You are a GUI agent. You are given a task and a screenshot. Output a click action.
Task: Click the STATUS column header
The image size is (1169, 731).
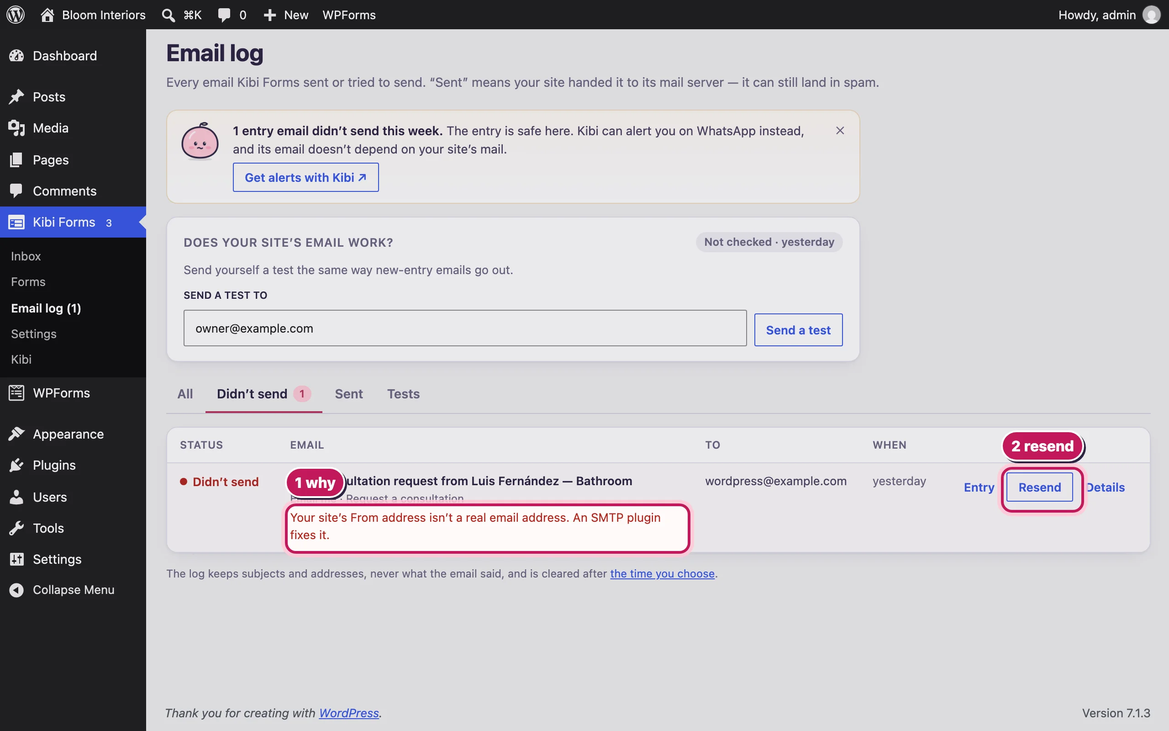201,445
